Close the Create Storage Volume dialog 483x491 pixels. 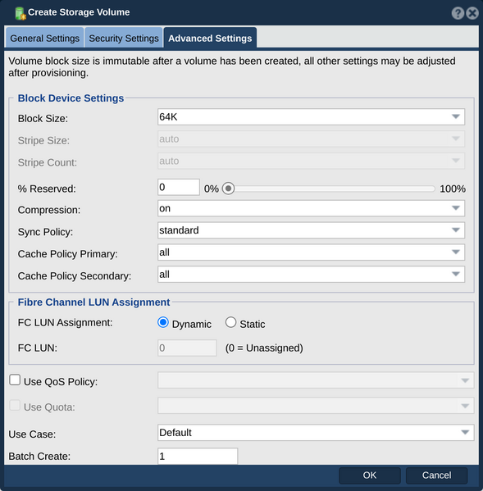click(x=472, y=13)
